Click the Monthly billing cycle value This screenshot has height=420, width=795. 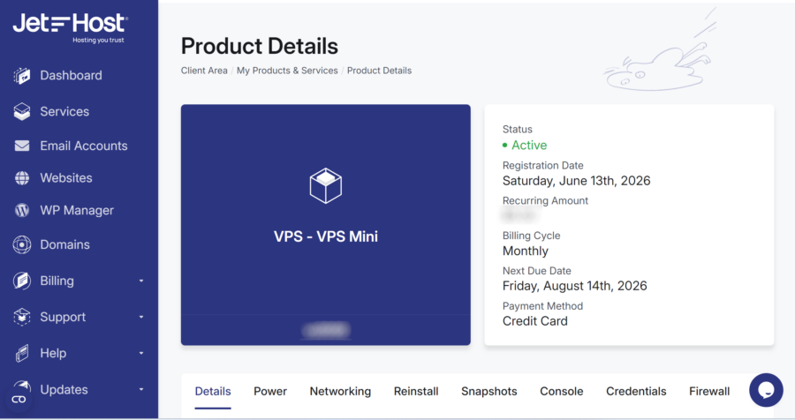[x=526, y=251]
